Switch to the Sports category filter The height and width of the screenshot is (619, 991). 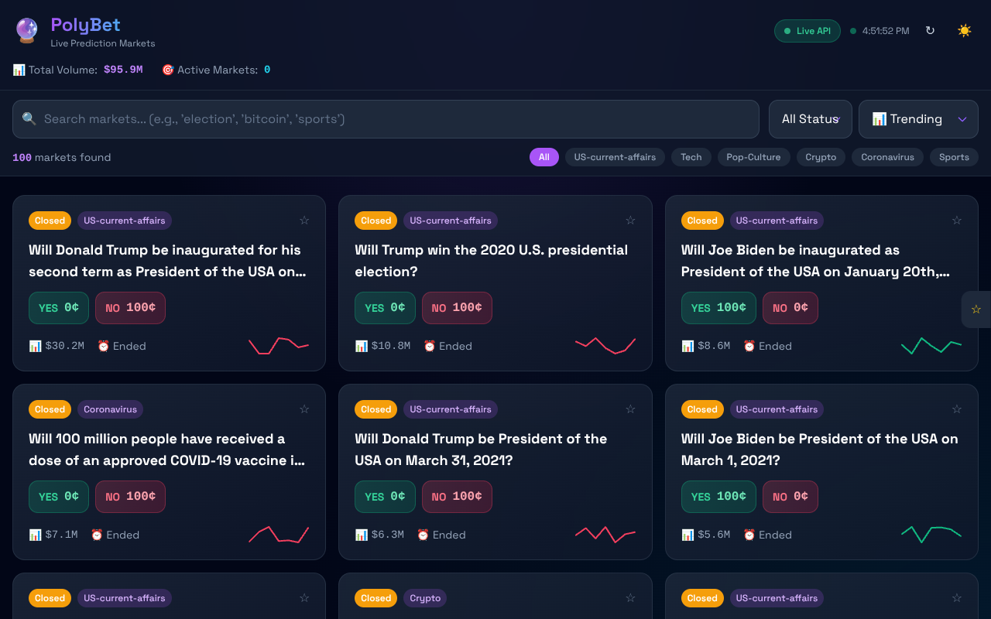(954, 157)
